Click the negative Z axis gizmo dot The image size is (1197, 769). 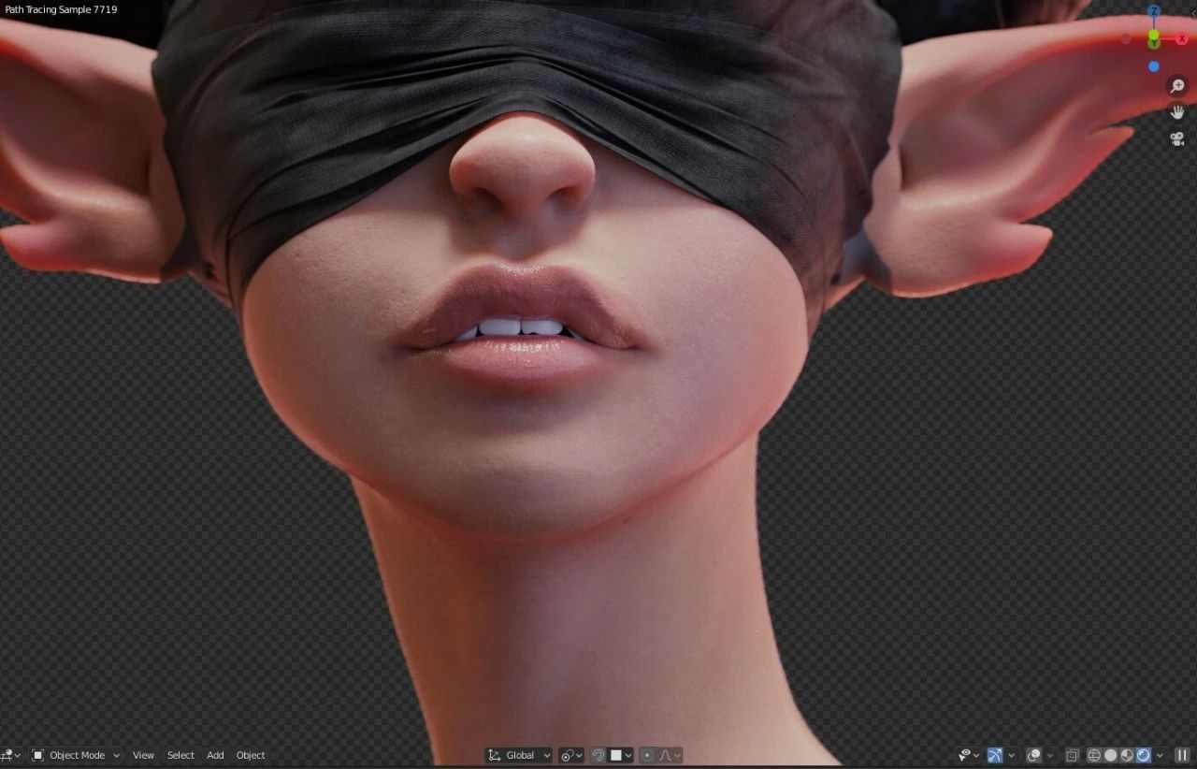tap(1154, 66)
